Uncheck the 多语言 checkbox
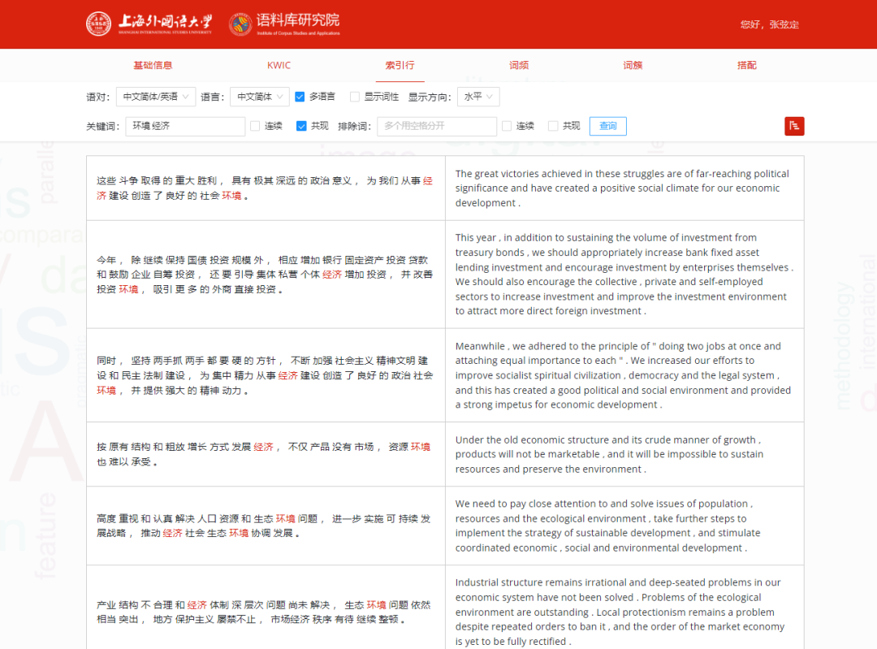 [300, 96]
